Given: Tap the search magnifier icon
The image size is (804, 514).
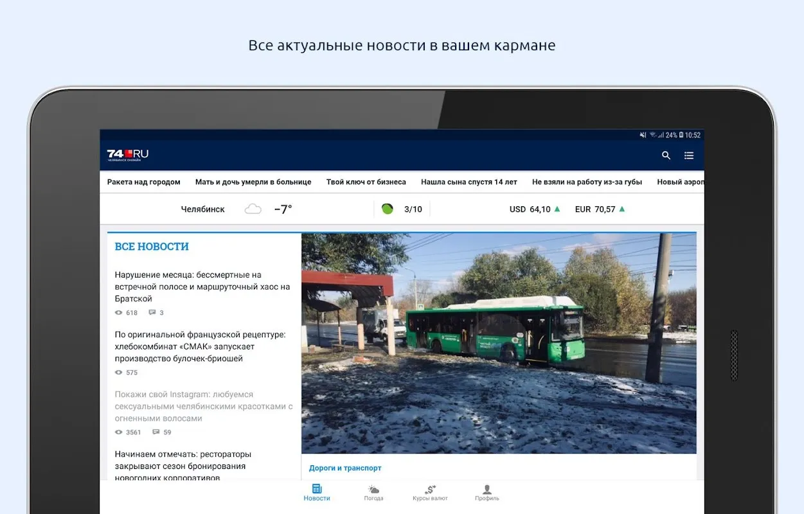Looking at the screenshot, I should pyautogui.click(x=666, y=155).
